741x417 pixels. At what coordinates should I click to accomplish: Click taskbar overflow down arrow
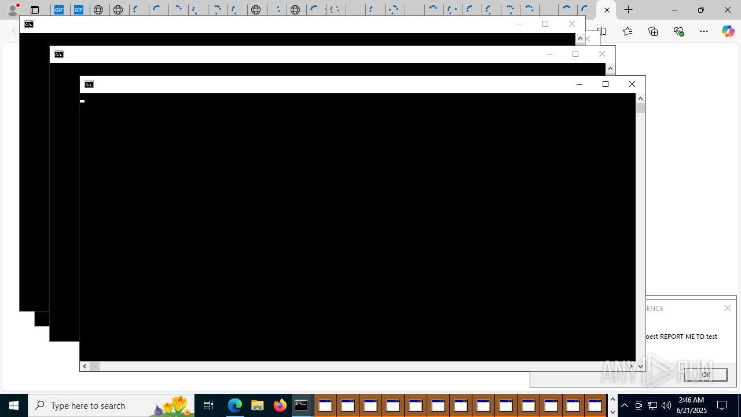click(x=612, y=412)
